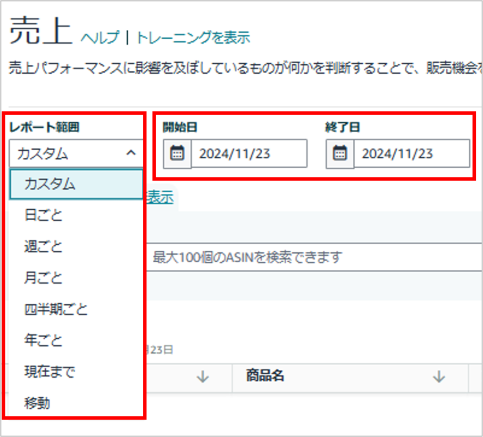Click the partially hidden 表示 link
Screen dimensions: 483x437
(160, 197)
